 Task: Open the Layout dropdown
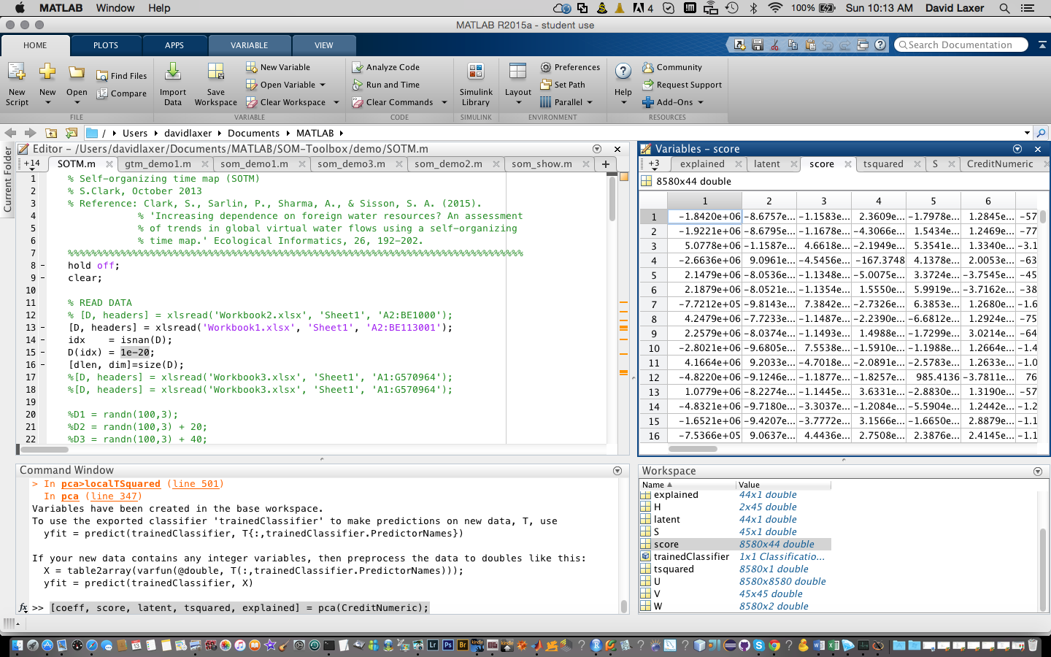518,101
